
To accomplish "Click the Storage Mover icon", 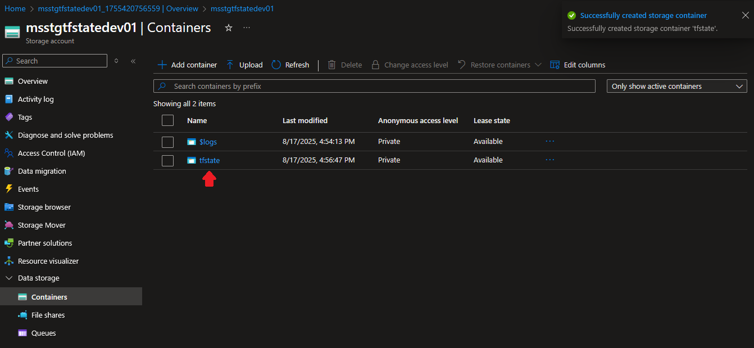I will (x=9, y=225).
